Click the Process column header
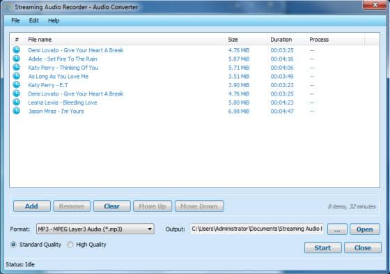Screen dimensions: 390x274 [336, 40]
